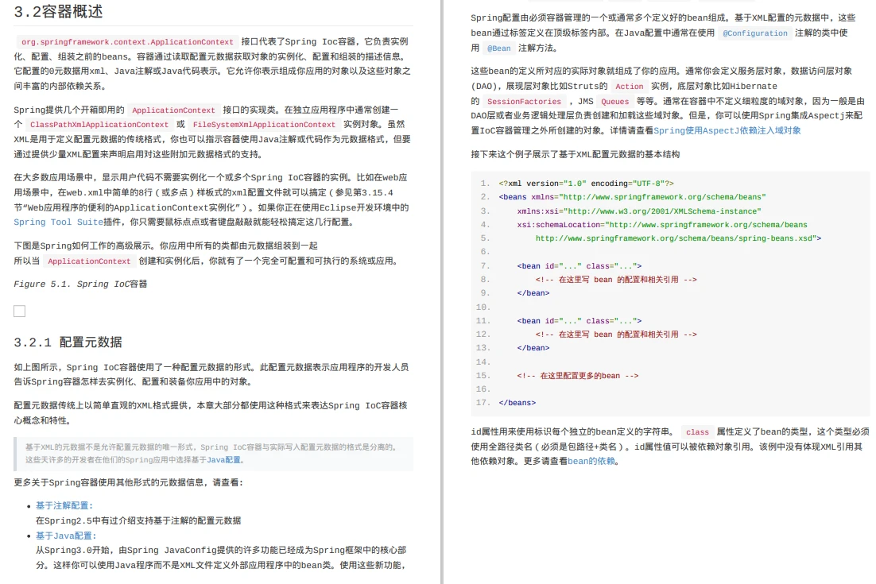876x584 pixels.
Task: Click the @Bean code label
Action: [498, 48]
